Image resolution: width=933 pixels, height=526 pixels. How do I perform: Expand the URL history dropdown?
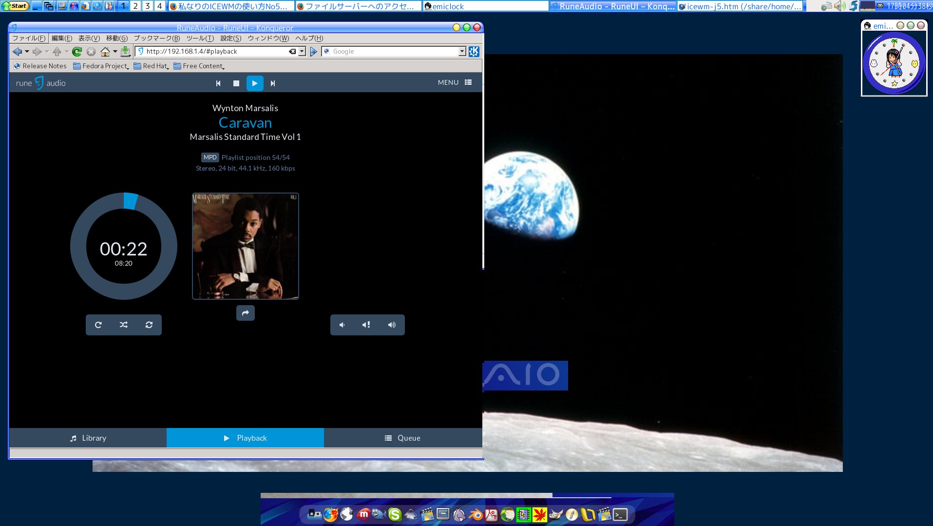click(x=302, y=52)
